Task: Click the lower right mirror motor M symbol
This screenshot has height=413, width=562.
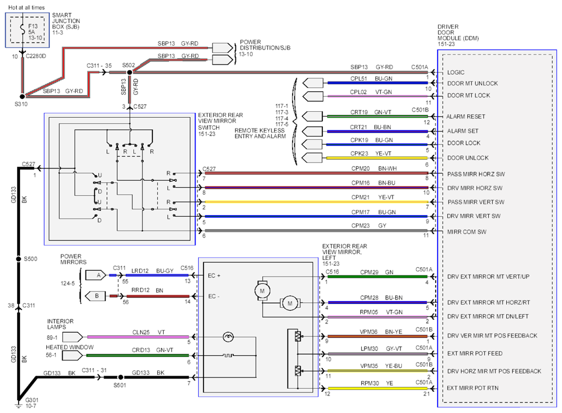Action: (x=289, y=303)
